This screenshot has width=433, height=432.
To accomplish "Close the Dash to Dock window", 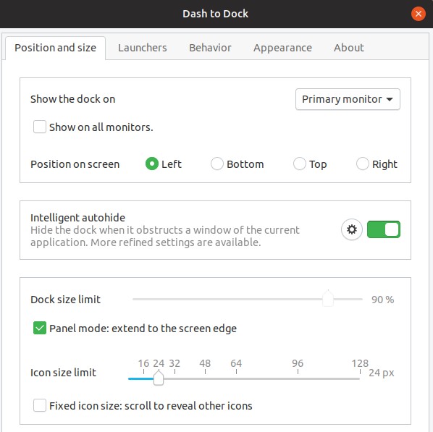I will [x=418, y=14].
